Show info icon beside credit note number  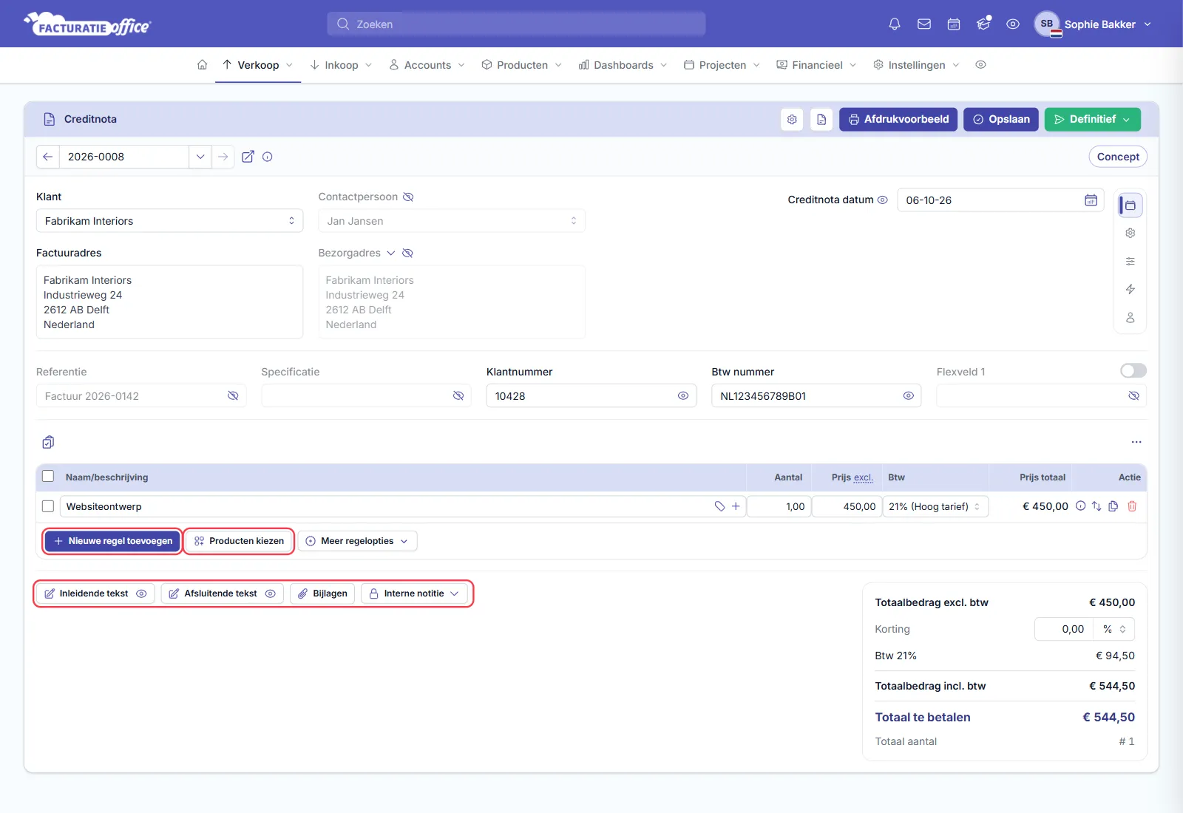tap(268, 157)
